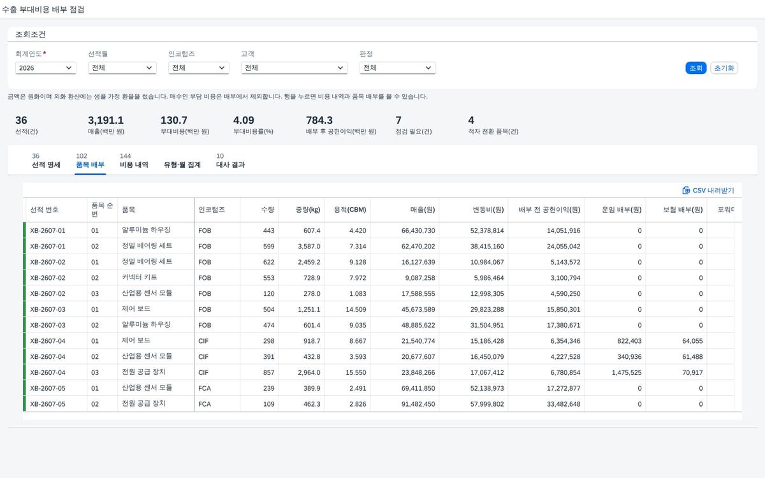Click the 조회 search button

(x=696, y=68)
